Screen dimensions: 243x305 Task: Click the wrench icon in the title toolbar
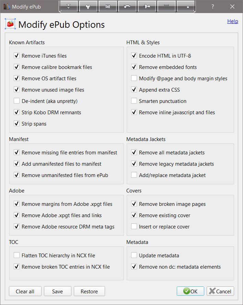point(88,6)
